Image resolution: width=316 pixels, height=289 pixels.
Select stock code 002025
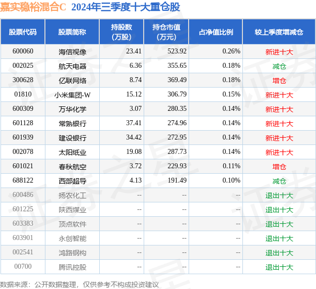click(23, 66)
